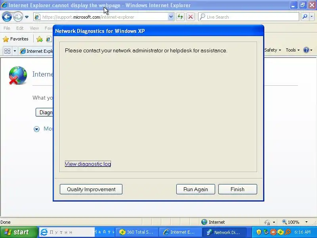Click the Internet zone globe icon

[204, 222]
